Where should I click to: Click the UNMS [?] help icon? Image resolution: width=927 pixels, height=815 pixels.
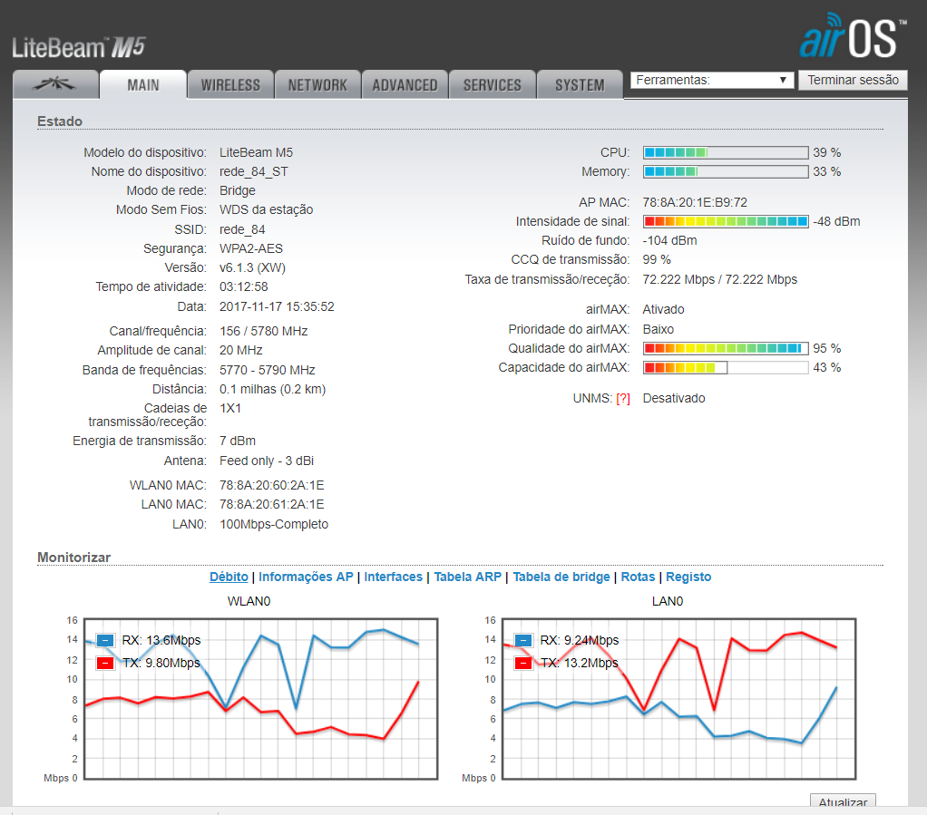pos(622,399)
